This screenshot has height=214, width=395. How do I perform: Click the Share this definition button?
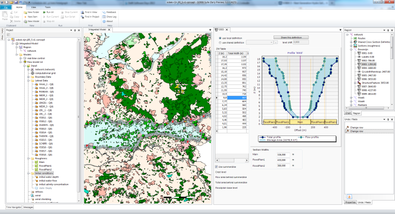pos(291,38)
